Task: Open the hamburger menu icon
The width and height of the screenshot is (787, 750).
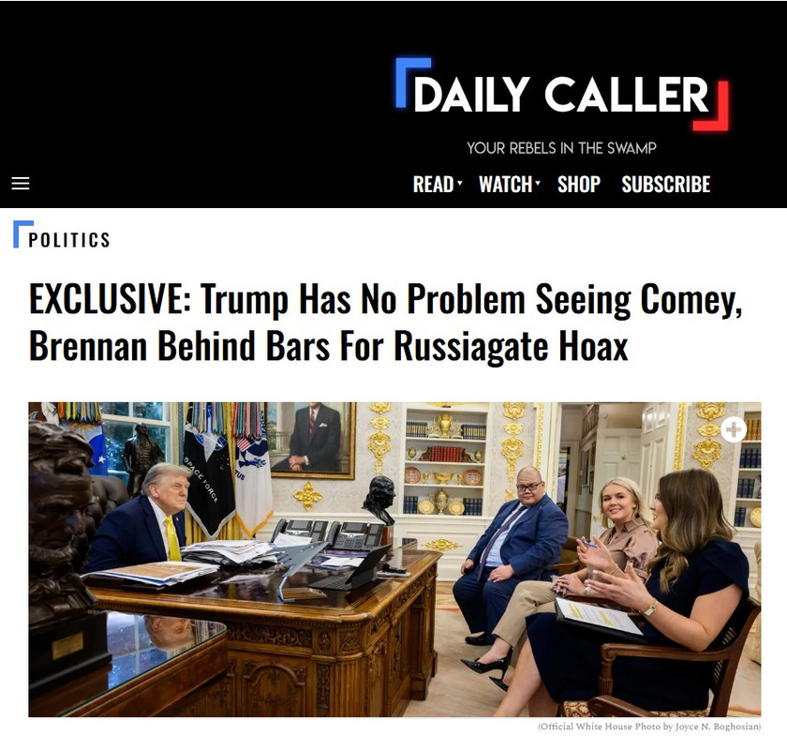Action: (x=21, y=184)
